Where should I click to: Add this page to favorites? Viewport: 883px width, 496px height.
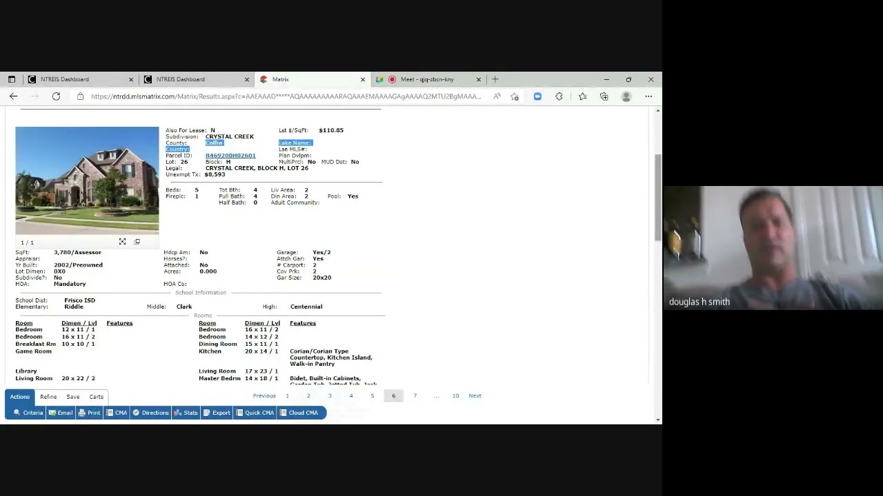515,96
